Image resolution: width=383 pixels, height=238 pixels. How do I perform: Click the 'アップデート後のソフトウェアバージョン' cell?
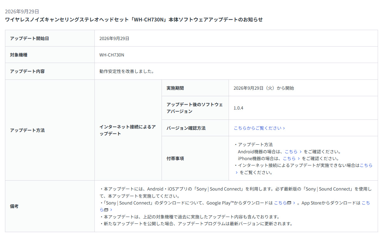point(195,108)
